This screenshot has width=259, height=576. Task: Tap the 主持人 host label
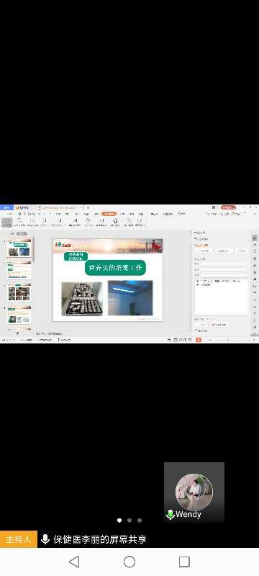18,539
